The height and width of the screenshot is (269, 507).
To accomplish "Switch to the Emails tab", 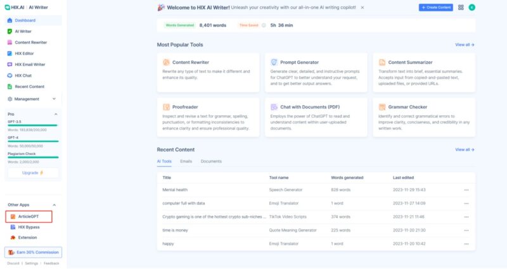I will 186,161.
